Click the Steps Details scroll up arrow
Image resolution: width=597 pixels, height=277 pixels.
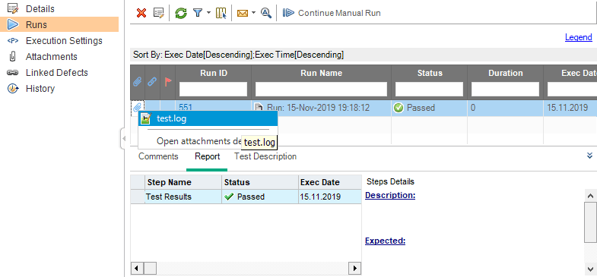[x=590, y=196]
